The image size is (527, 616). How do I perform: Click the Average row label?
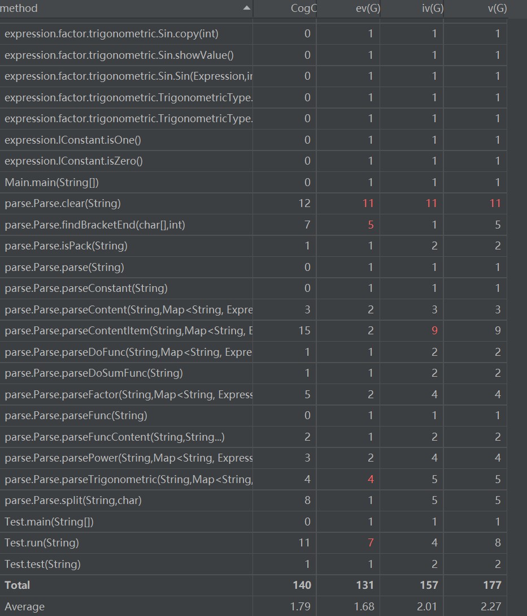24,606
